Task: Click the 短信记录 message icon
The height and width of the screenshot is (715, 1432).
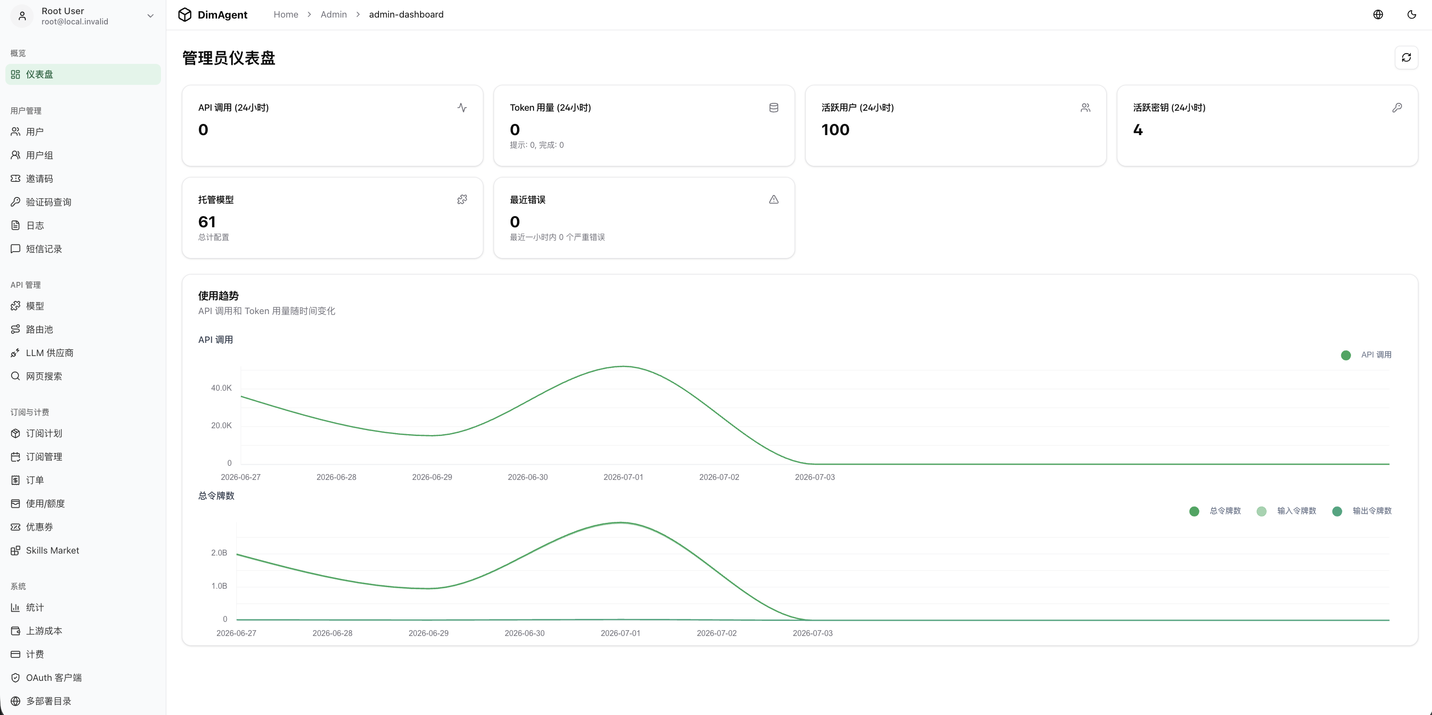Action: click(x=16, y=249)
